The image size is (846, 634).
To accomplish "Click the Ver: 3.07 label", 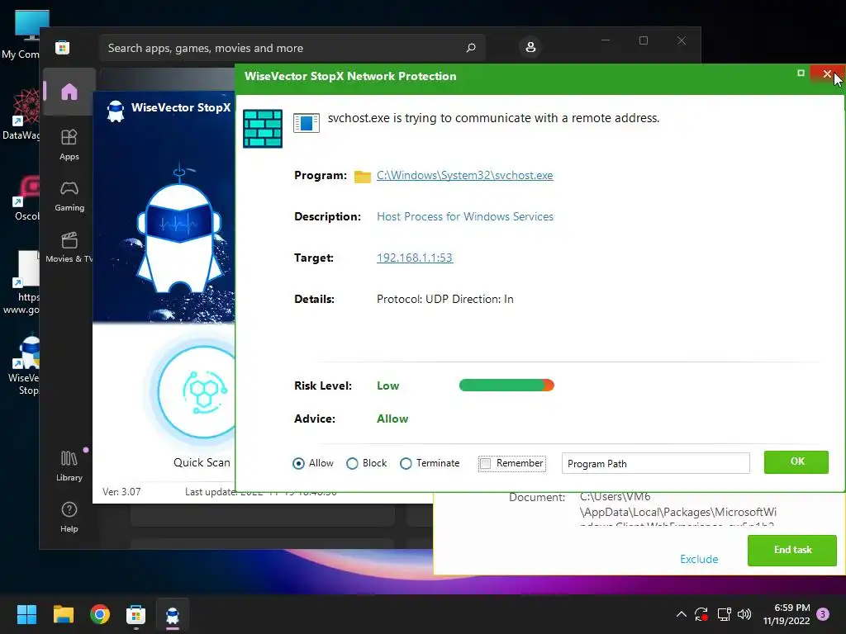I will [121, 492].
